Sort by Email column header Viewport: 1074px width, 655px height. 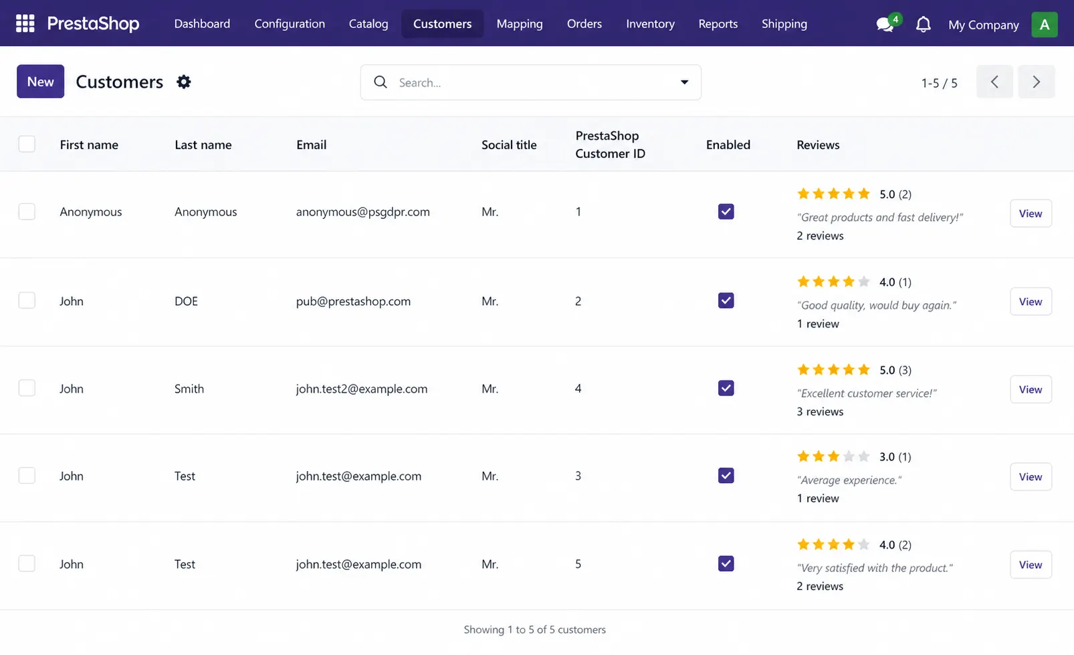(312, 145)
